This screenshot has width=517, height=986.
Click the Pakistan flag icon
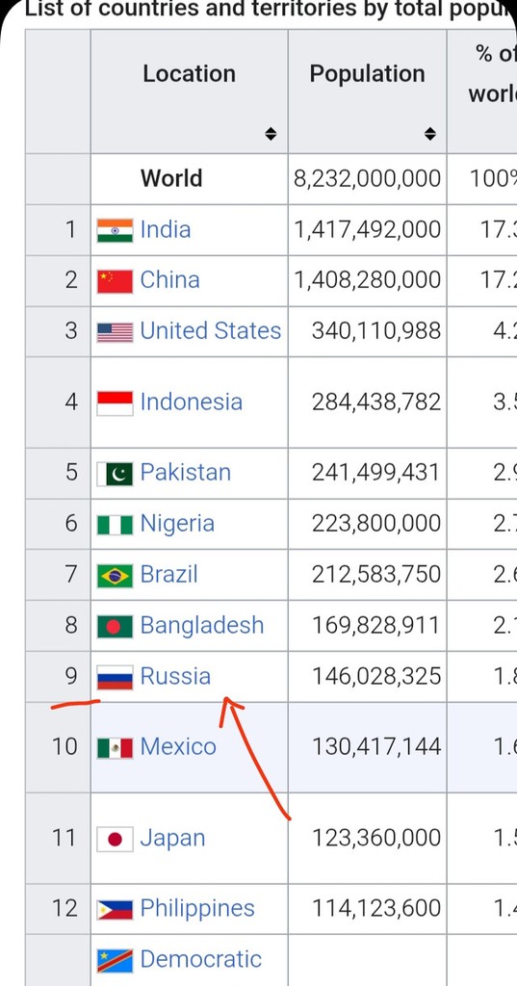pyautogui.click(x=115, y=474)
